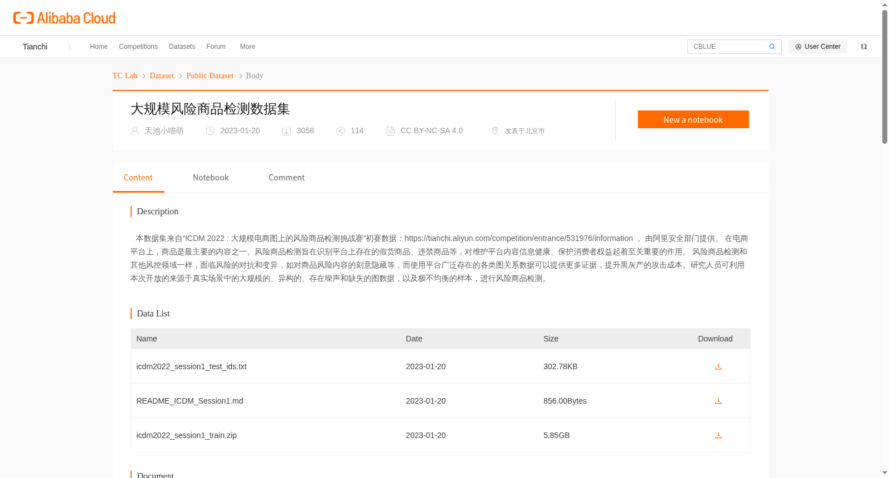Click the CC BY-NC-SA 4.0 license text
889x478 pixels.
pos(432,130)
